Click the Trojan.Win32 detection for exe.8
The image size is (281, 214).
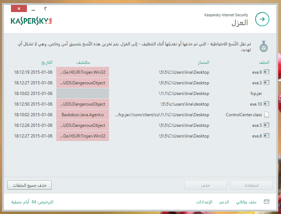coord(82,136)
